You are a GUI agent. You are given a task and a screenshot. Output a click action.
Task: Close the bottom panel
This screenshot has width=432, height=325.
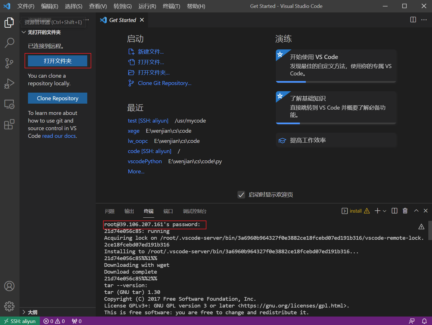pyautogui.click(x=426, y=211)
